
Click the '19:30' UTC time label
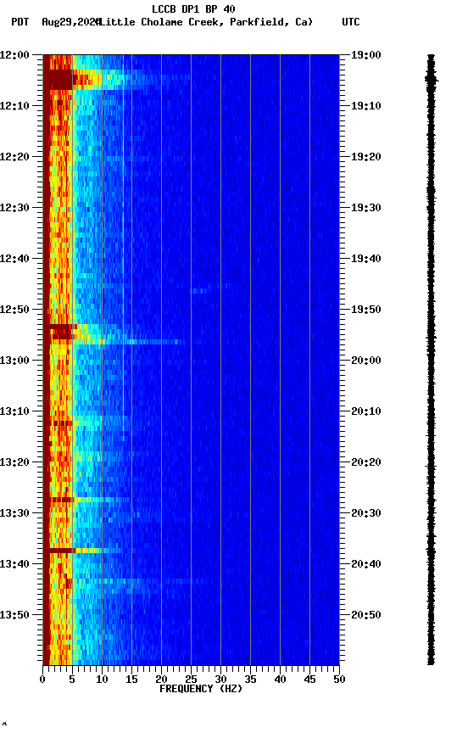pyautogui.click(x=366, y=208)
